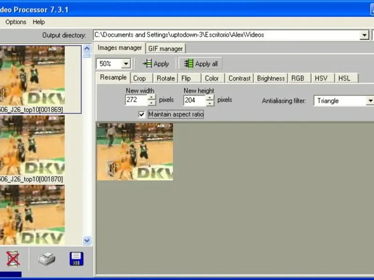374x280 pixels.
Task: Click the Output directory path field
Action: [x=227, y=35]
